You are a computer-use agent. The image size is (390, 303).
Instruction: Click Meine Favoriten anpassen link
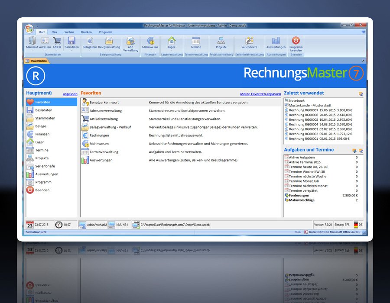click(x=260, y=94)
